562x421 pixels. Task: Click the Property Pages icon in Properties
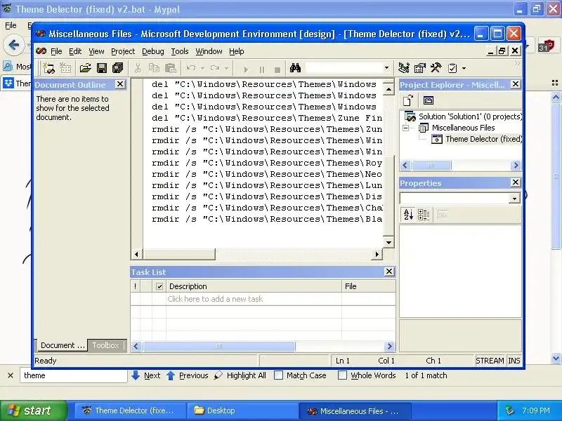[x=443, y=215]
